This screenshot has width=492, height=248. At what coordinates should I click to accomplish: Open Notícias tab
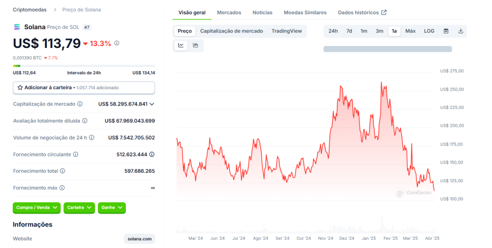point(262,12)
